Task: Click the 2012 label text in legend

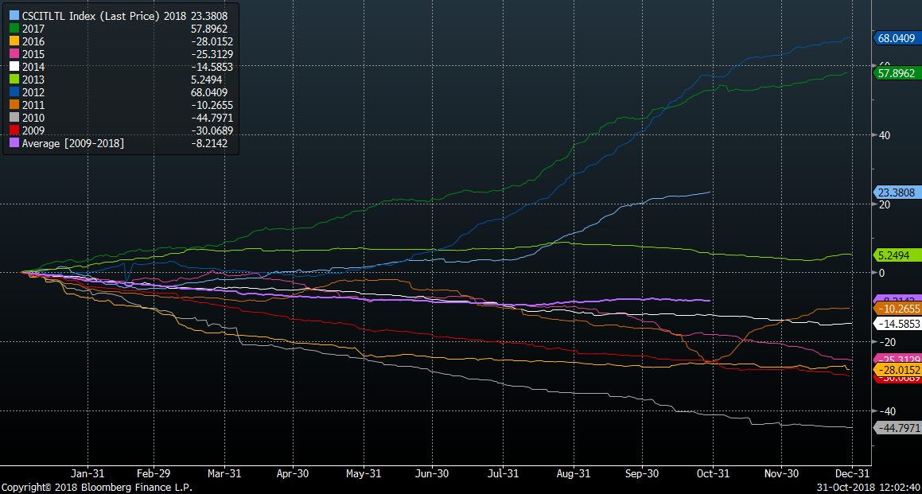Action: 33,92
